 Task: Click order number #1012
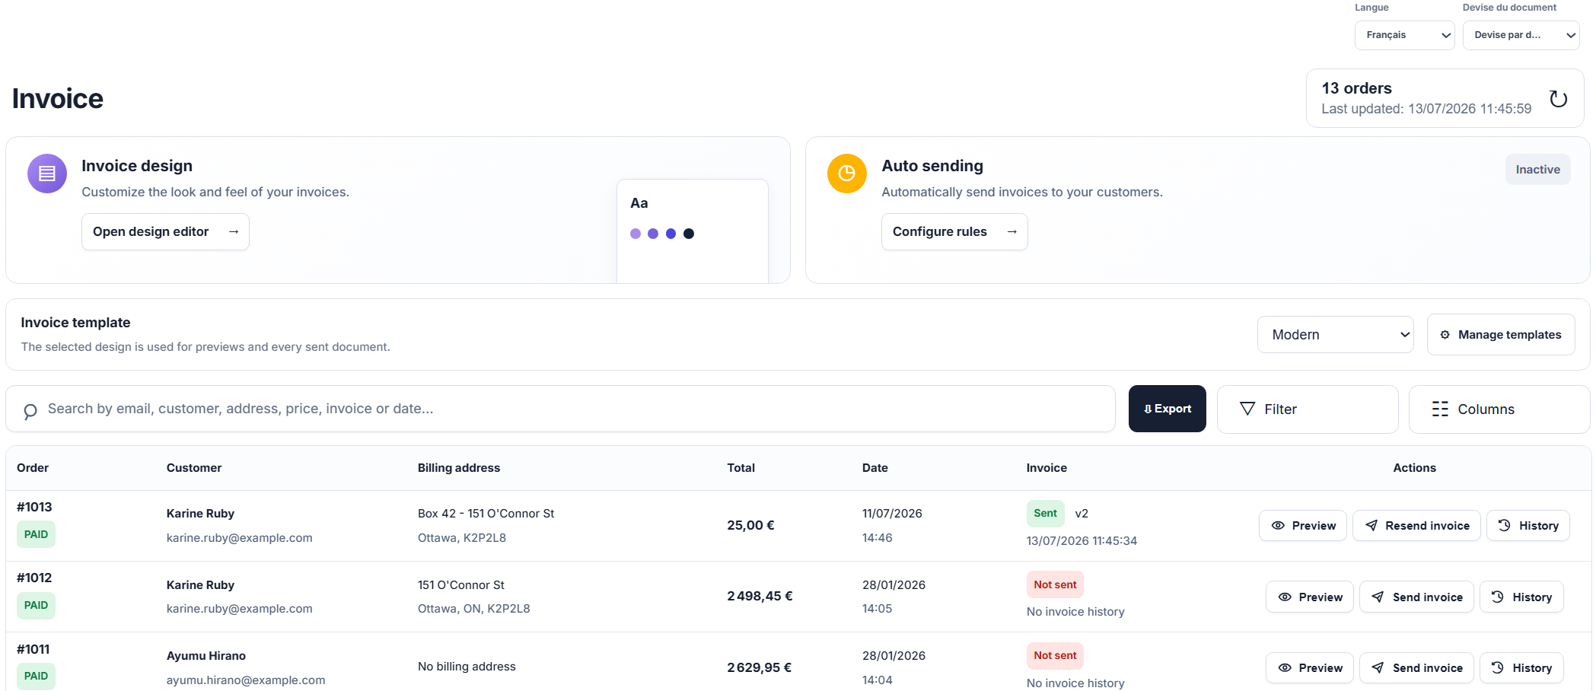pyautogui.click(x=34, y=578)
